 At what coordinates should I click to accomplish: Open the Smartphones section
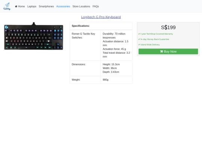(x=46, y=6)
